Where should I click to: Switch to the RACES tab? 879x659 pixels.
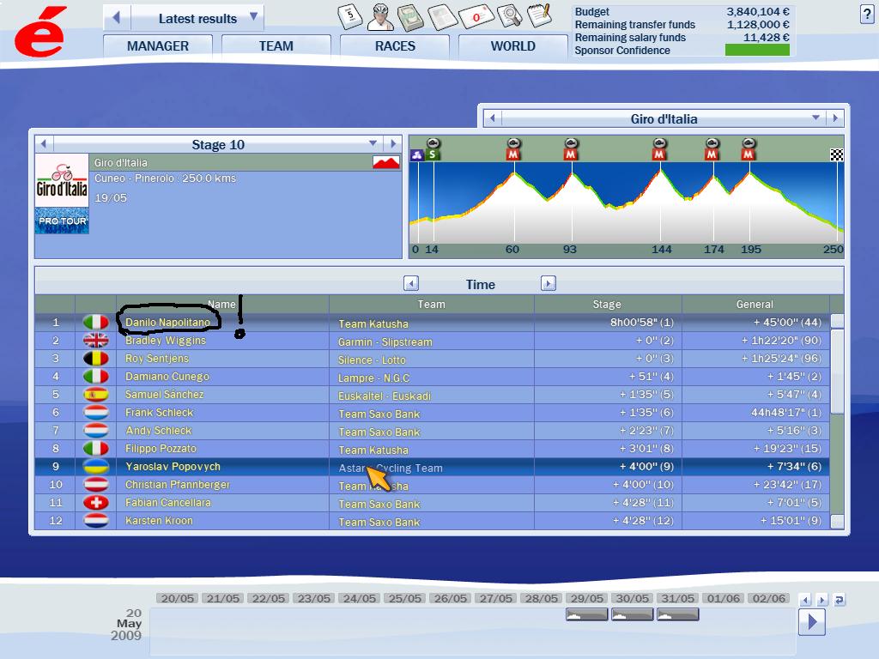pos(395,46)
